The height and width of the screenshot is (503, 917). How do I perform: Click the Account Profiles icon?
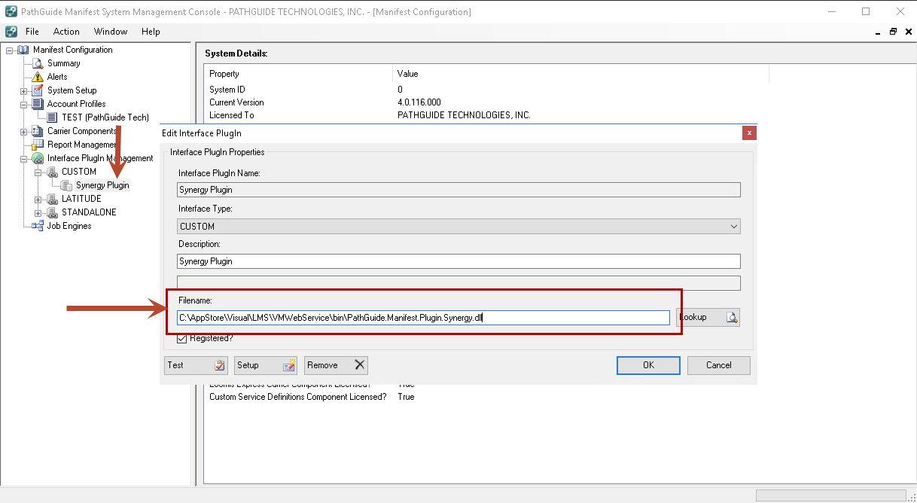click(38, 104)
